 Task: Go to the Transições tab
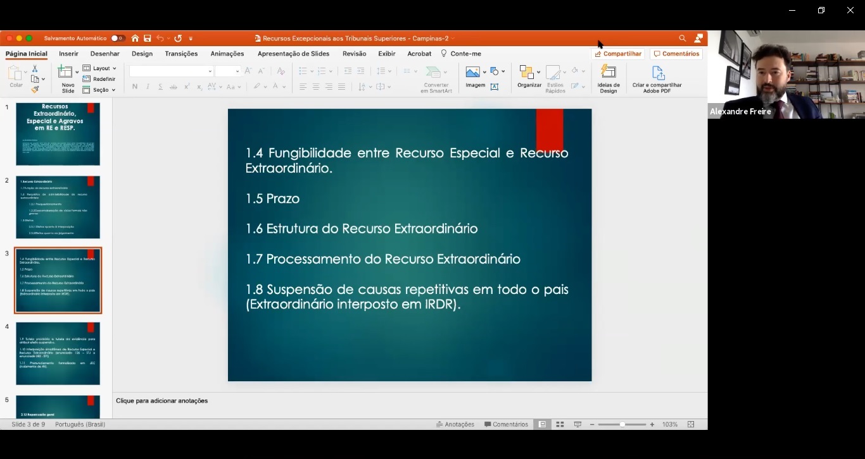(x=181, y=54)
